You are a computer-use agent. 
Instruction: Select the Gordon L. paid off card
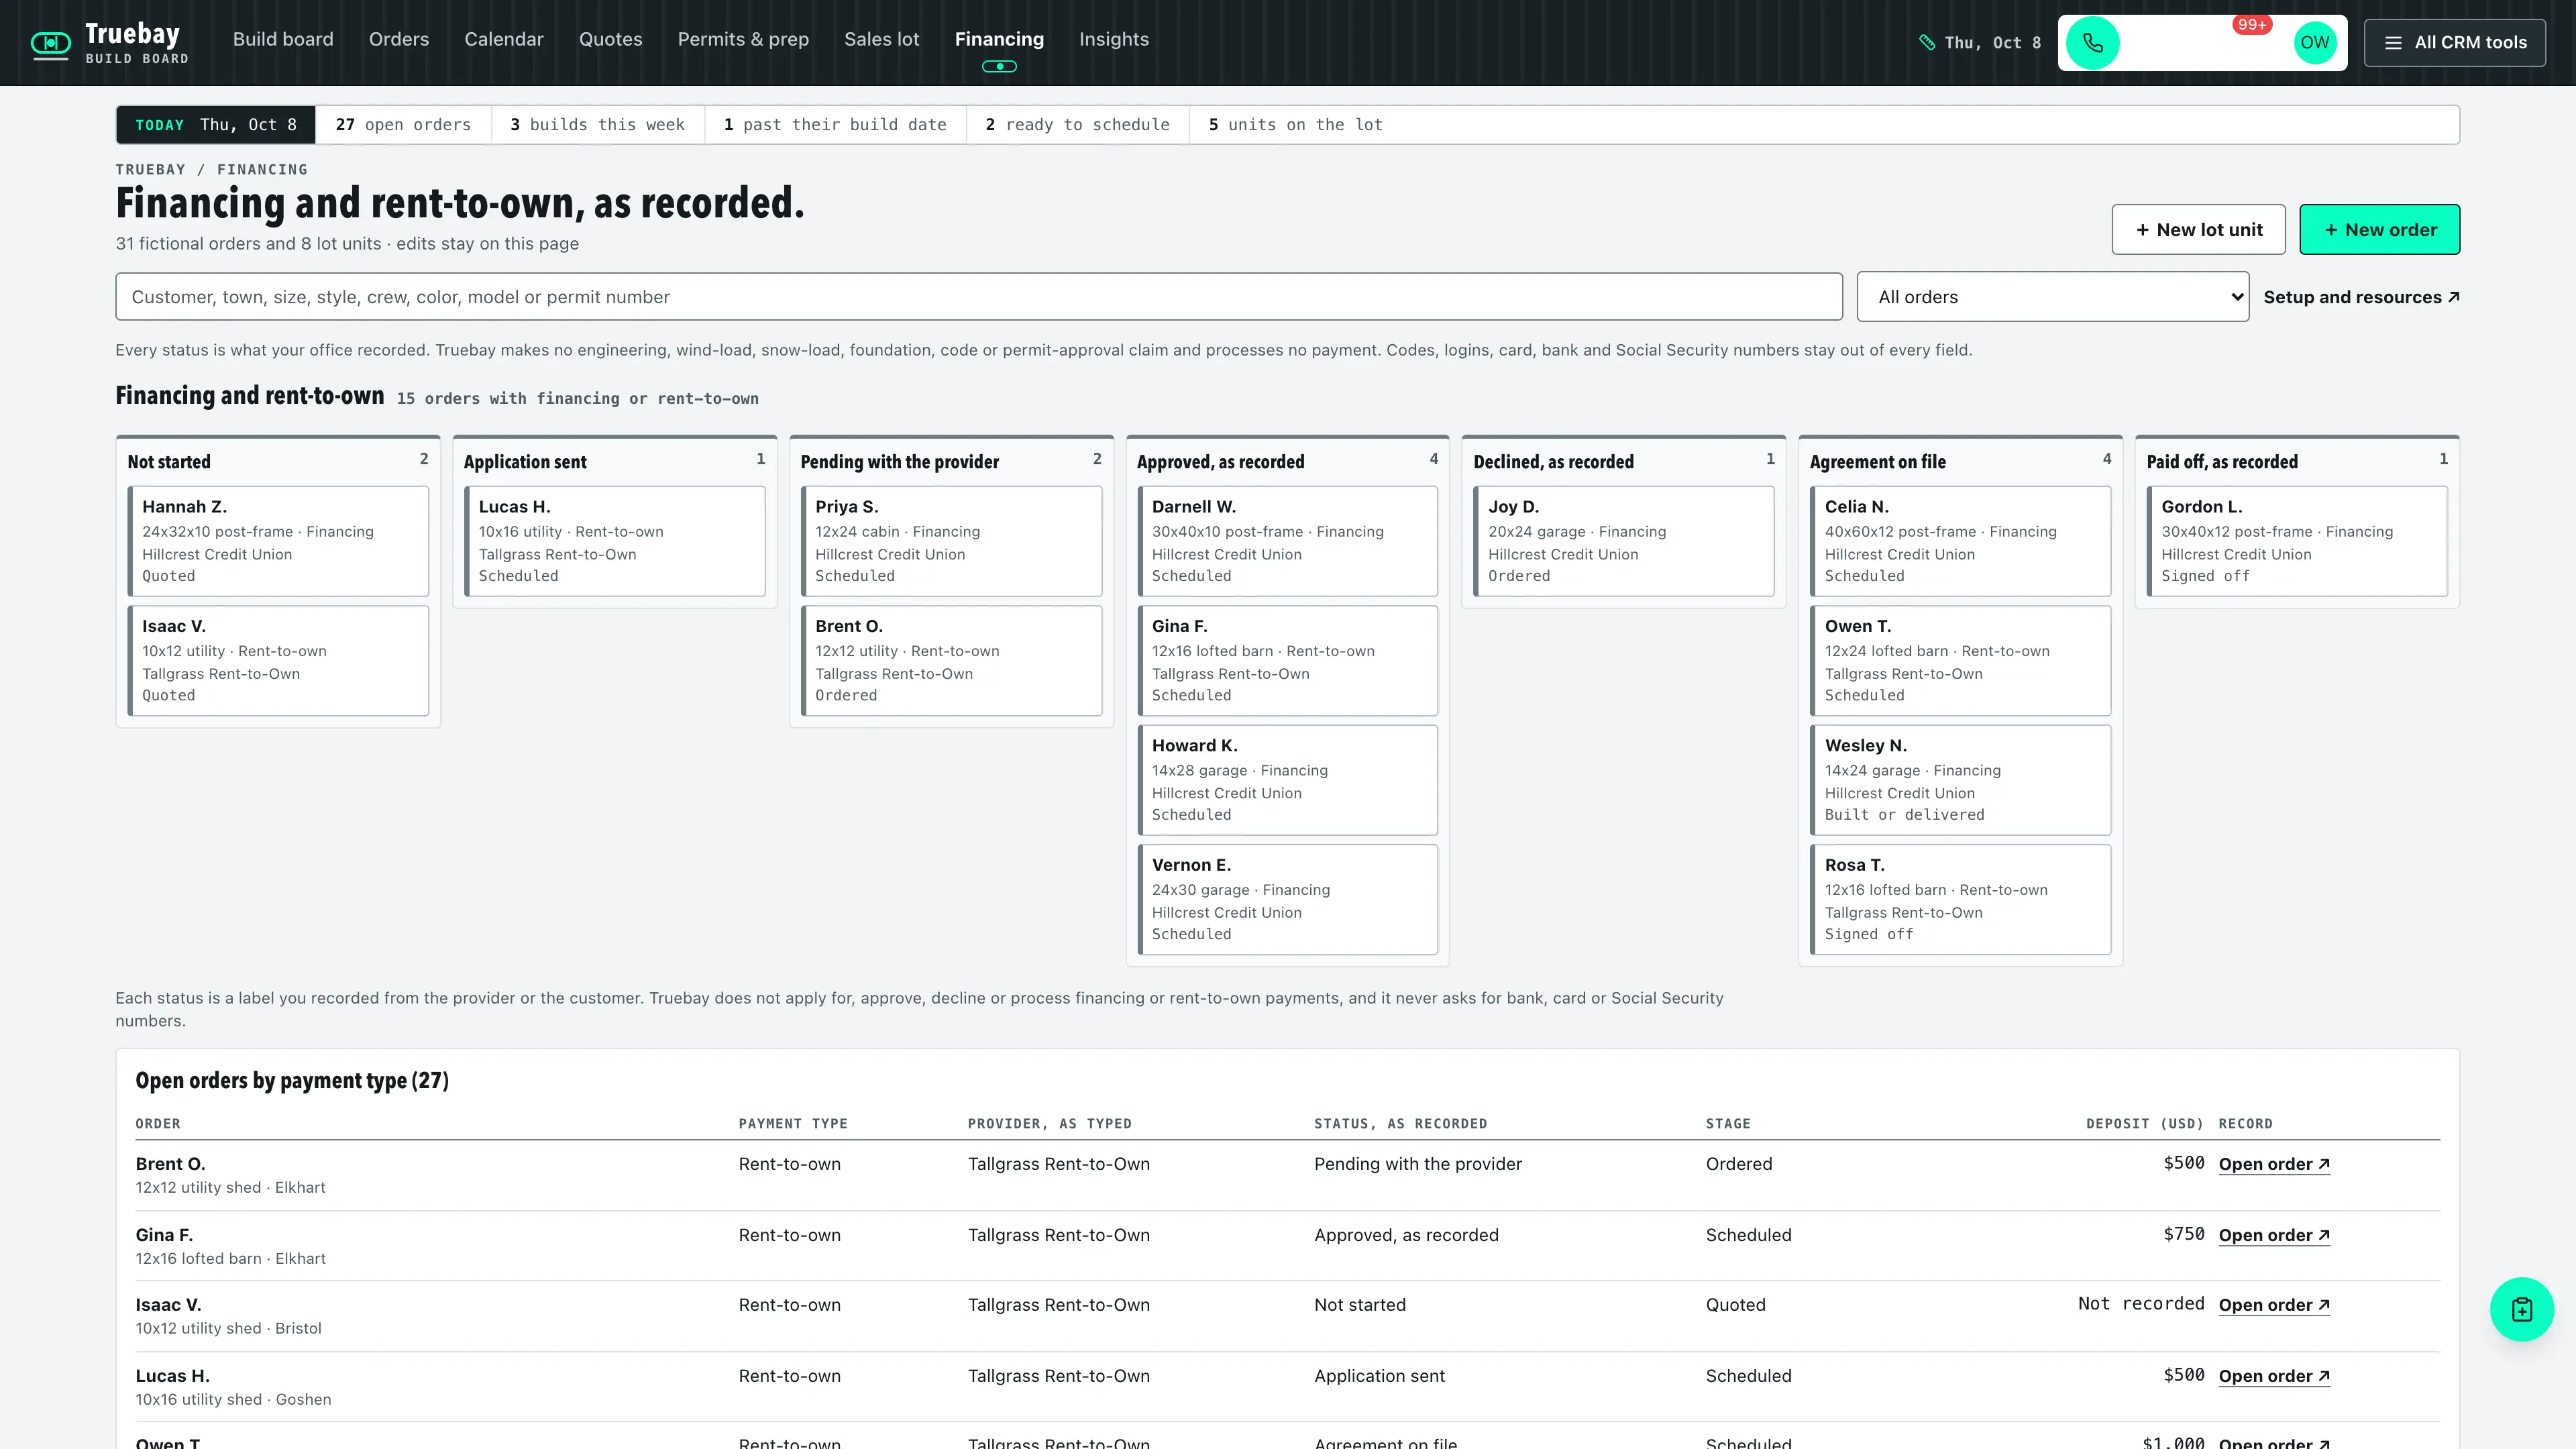[2297, 541]
